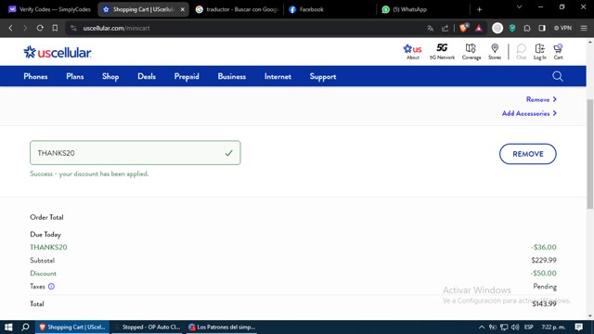
Task: Open the Business menu
Action: click(232, 76)
